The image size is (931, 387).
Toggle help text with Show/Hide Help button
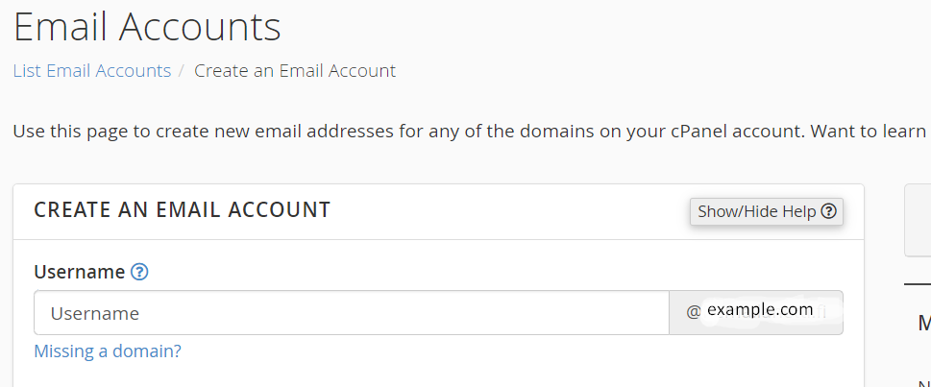[767, 212]
